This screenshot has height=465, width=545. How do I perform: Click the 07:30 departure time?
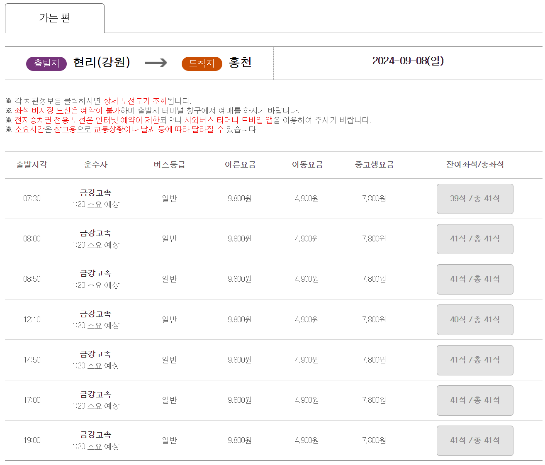click(32, 198)
